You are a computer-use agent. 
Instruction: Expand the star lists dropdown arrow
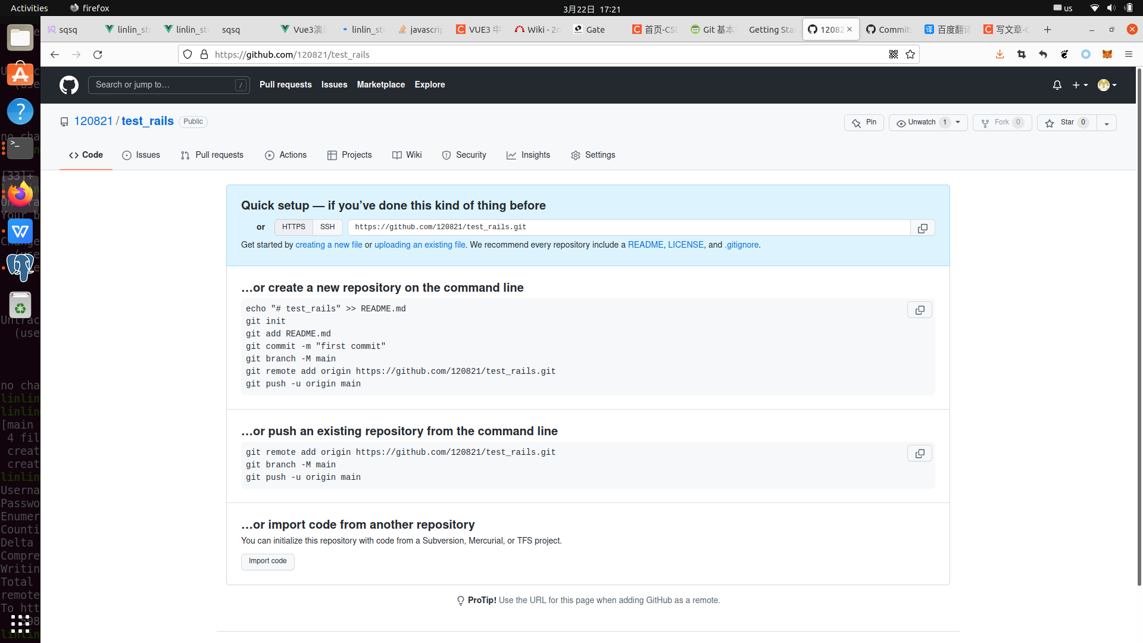click(1107, 123)
